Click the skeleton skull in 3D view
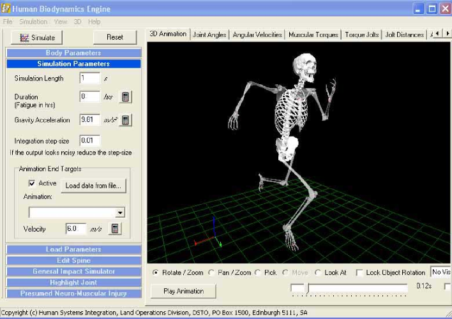Image resolution: width=452 pixels, height=319 pixels. coord(305,66)
